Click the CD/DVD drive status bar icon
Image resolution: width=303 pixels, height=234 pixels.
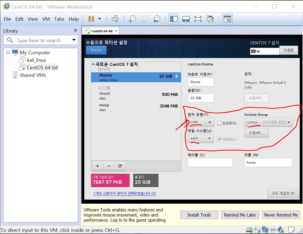click(x=257, y=230)
